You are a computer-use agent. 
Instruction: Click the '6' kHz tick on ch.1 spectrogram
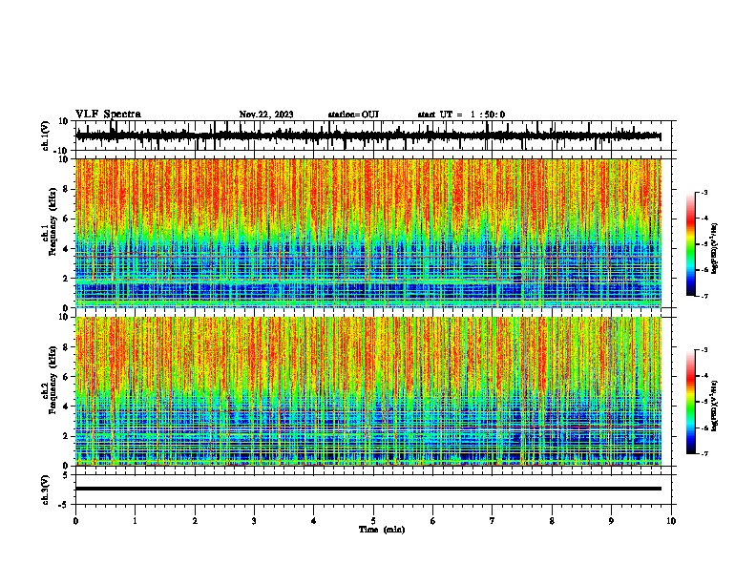click(67, 219)
